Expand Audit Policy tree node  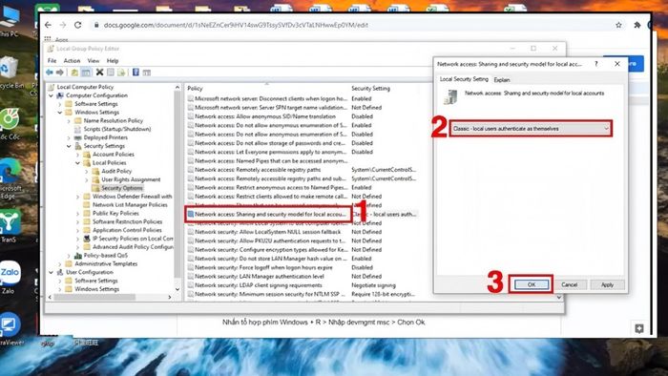pyautogui.click(x=87, y=171)
